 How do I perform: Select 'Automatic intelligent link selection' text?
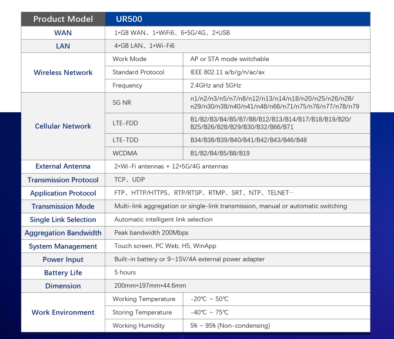[x=164, y=220]
